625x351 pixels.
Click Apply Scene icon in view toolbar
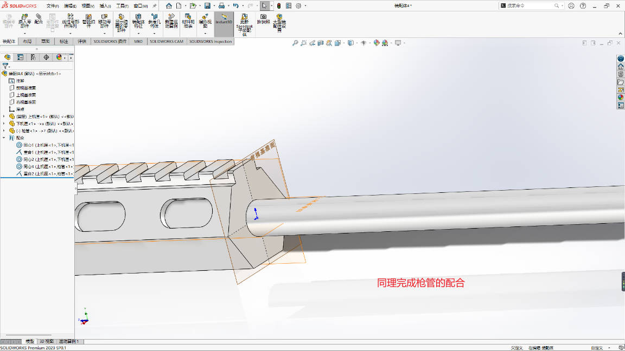[385, 43]
